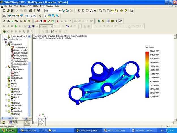Open the Edit menu
This screenshot has height=133, width=177.
click(x=11, y=6)
